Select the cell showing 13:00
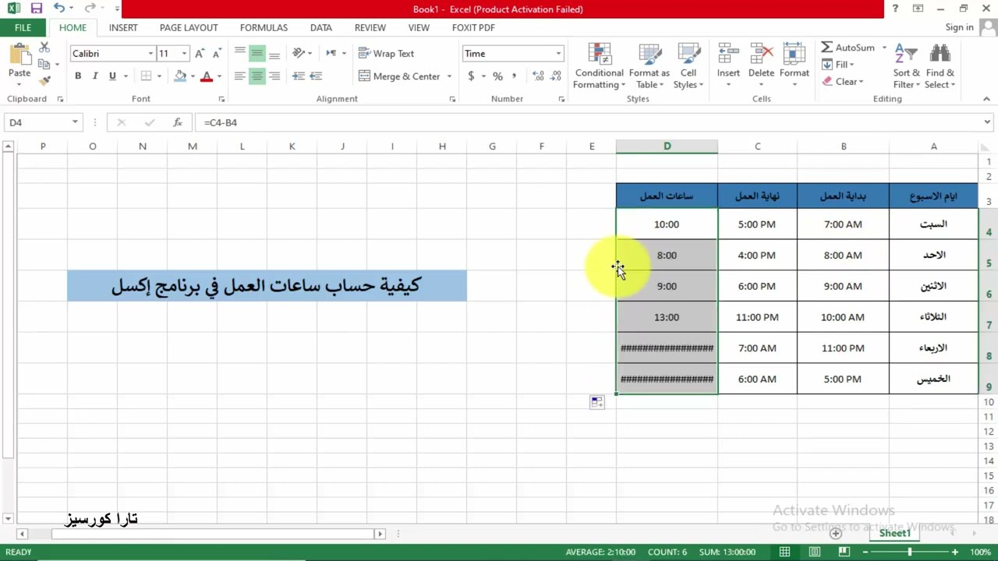998x561 pixels. [x=667, y=317]
